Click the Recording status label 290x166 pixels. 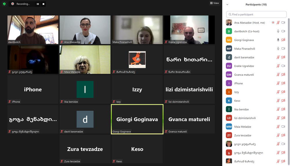click(23, 4)
